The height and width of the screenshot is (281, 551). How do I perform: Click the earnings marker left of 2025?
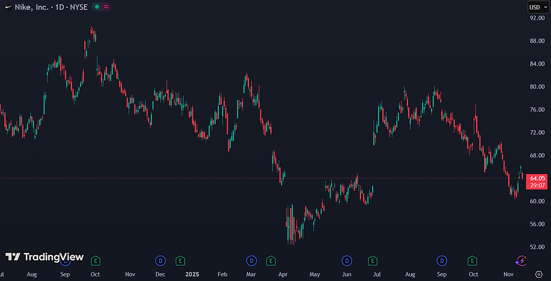180,261
